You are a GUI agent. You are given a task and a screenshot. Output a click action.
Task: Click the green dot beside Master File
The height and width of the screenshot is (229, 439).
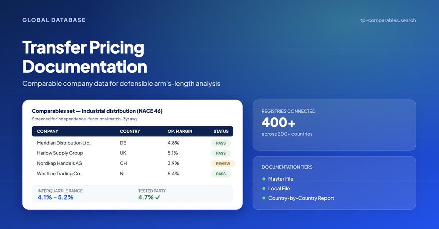pyautogui.click(x=264, y=179)
